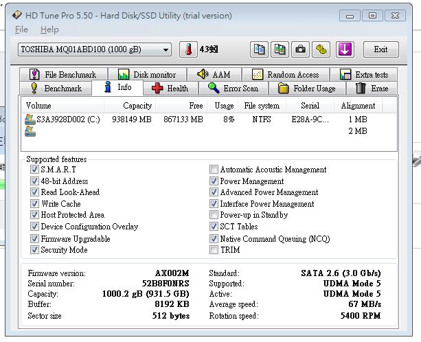
Task: Click the E28A-9C... serial cell
Action: [310, 119]
